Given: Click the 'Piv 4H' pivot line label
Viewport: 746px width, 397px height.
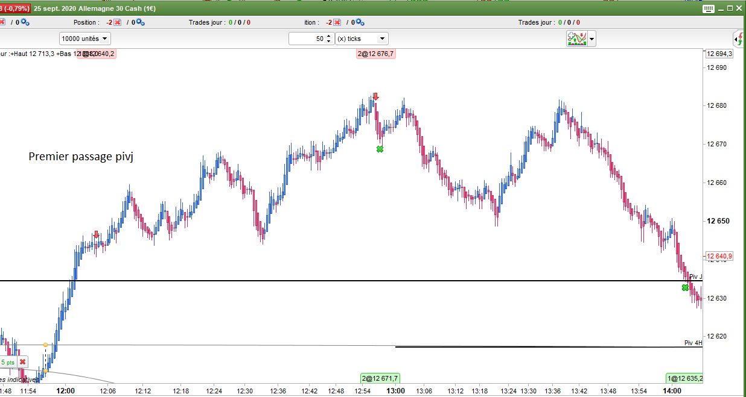Looking at the screenshot, I should point(693,343).
